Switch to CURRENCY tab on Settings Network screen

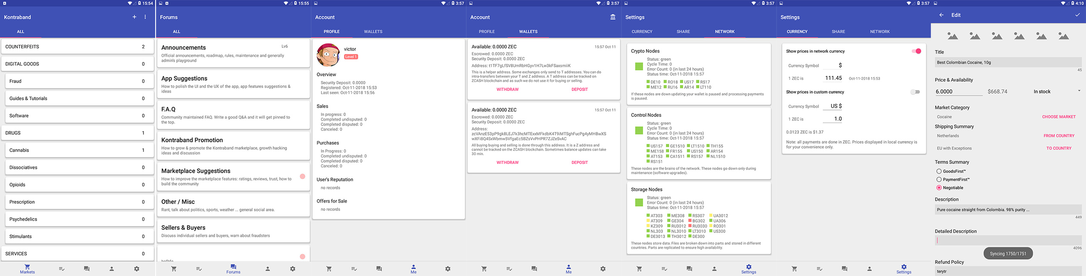pos(642,31)
